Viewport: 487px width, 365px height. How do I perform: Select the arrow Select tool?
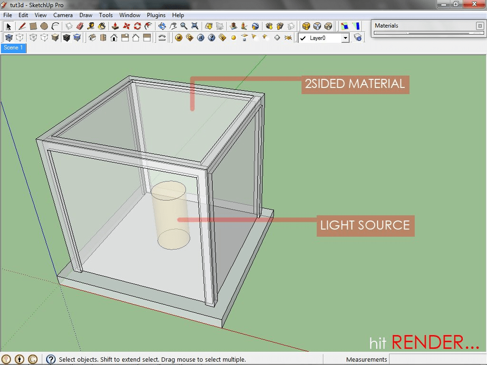click(x=9, y=27)
